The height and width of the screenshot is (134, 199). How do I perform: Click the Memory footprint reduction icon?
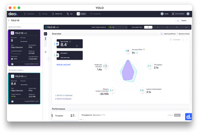click(112, 90)
